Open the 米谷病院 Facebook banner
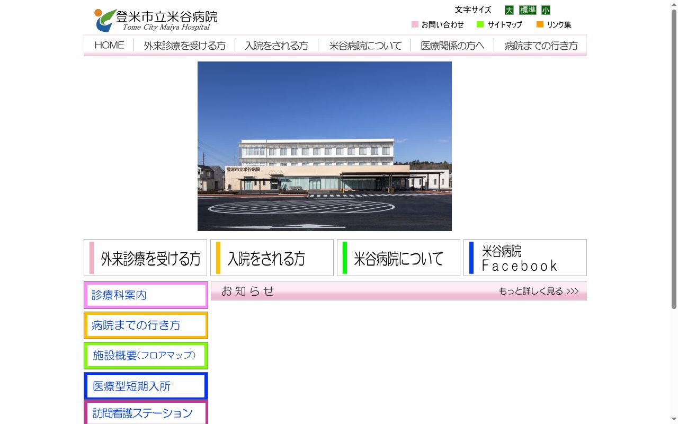Screen dimensions: 678x424 point(525,258)
